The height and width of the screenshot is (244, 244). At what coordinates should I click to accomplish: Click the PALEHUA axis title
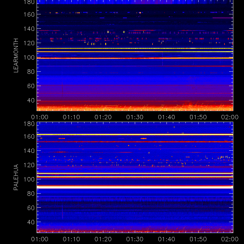(x=16, y=177)
